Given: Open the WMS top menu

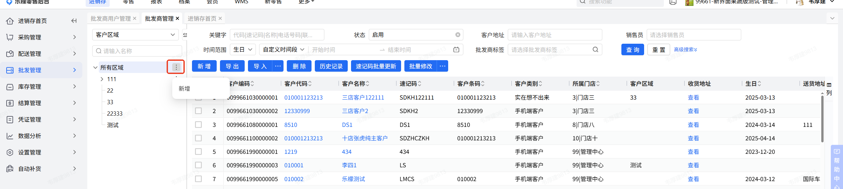Looking at the screenshot, I should (x=241, y=2).
